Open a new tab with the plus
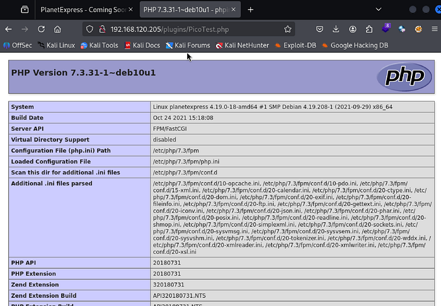This screenshot has width=441, height=306. (x=251, y=10)
